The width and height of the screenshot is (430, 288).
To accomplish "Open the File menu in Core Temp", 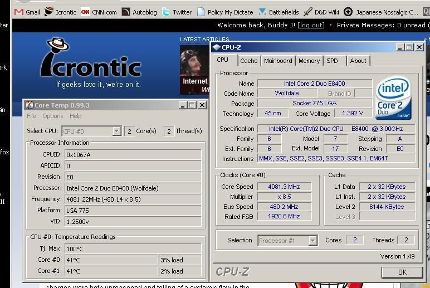I will pyautogui.click(x=31, y=116).
